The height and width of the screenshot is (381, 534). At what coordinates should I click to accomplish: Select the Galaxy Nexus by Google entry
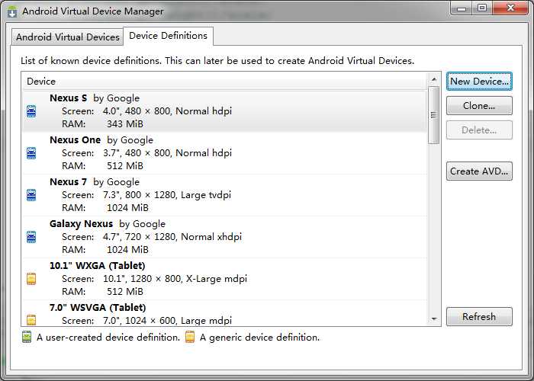coord(224,237)
